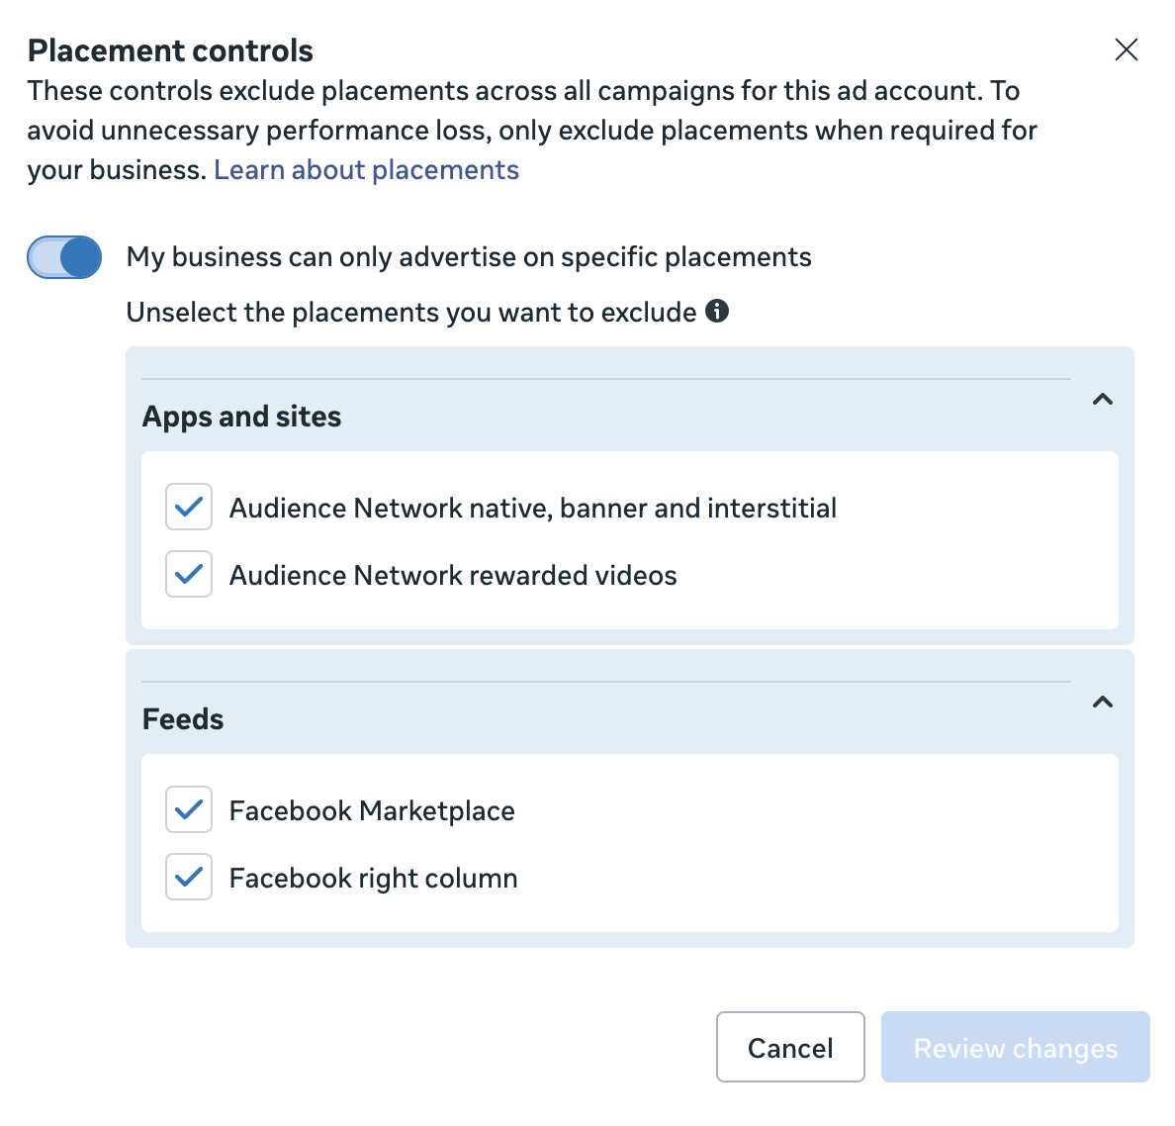The width and height of the screenshot is (1175, 1126).
Task: Collapse the Feeds section chevron arrow
Action: click(x=1102, y=703)
